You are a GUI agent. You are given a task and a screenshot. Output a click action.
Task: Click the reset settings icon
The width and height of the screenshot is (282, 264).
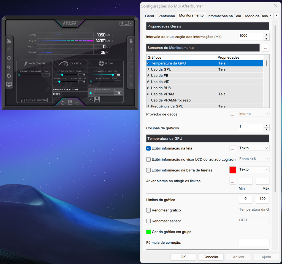coord(63,103)
